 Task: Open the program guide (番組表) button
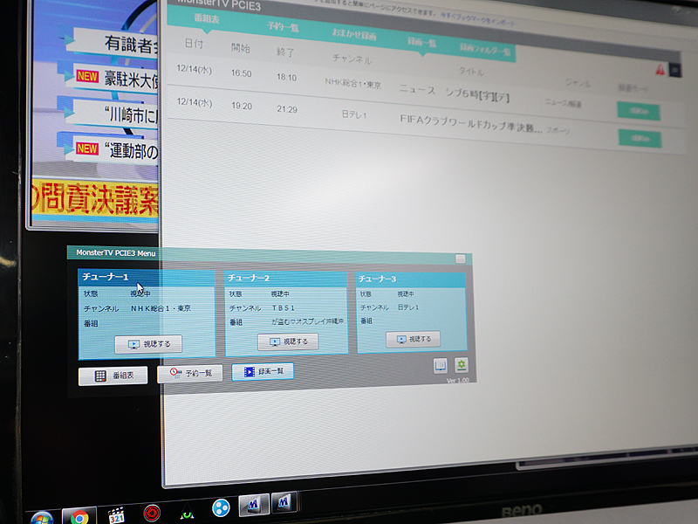point(113,376)
